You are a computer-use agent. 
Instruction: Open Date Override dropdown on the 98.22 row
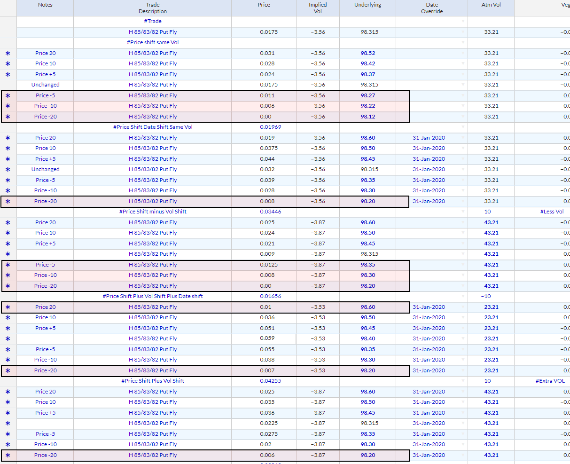coord(463,106)
